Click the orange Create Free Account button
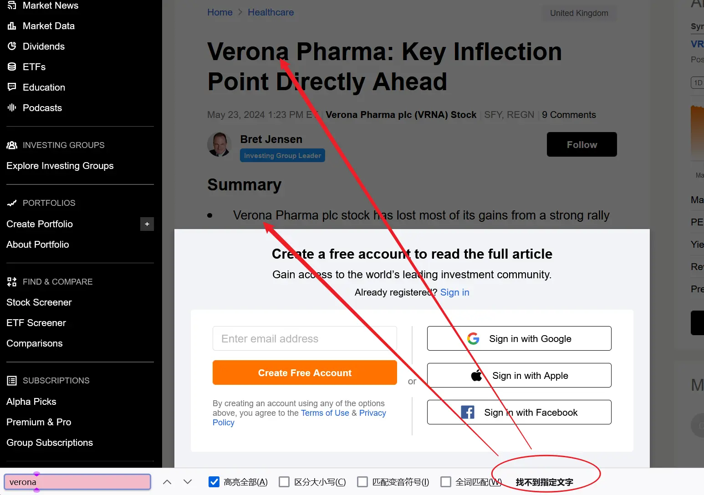This screenshot has width=704, height=495. pyautogui.click(x=305, y=373)
